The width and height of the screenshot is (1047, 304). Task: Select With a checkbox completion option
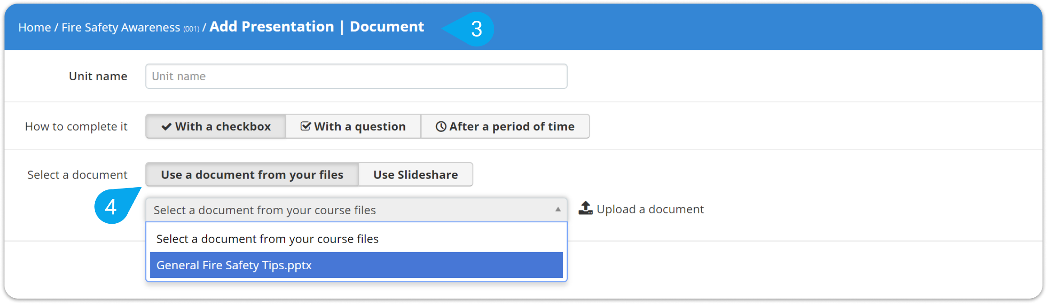(216, 126)
